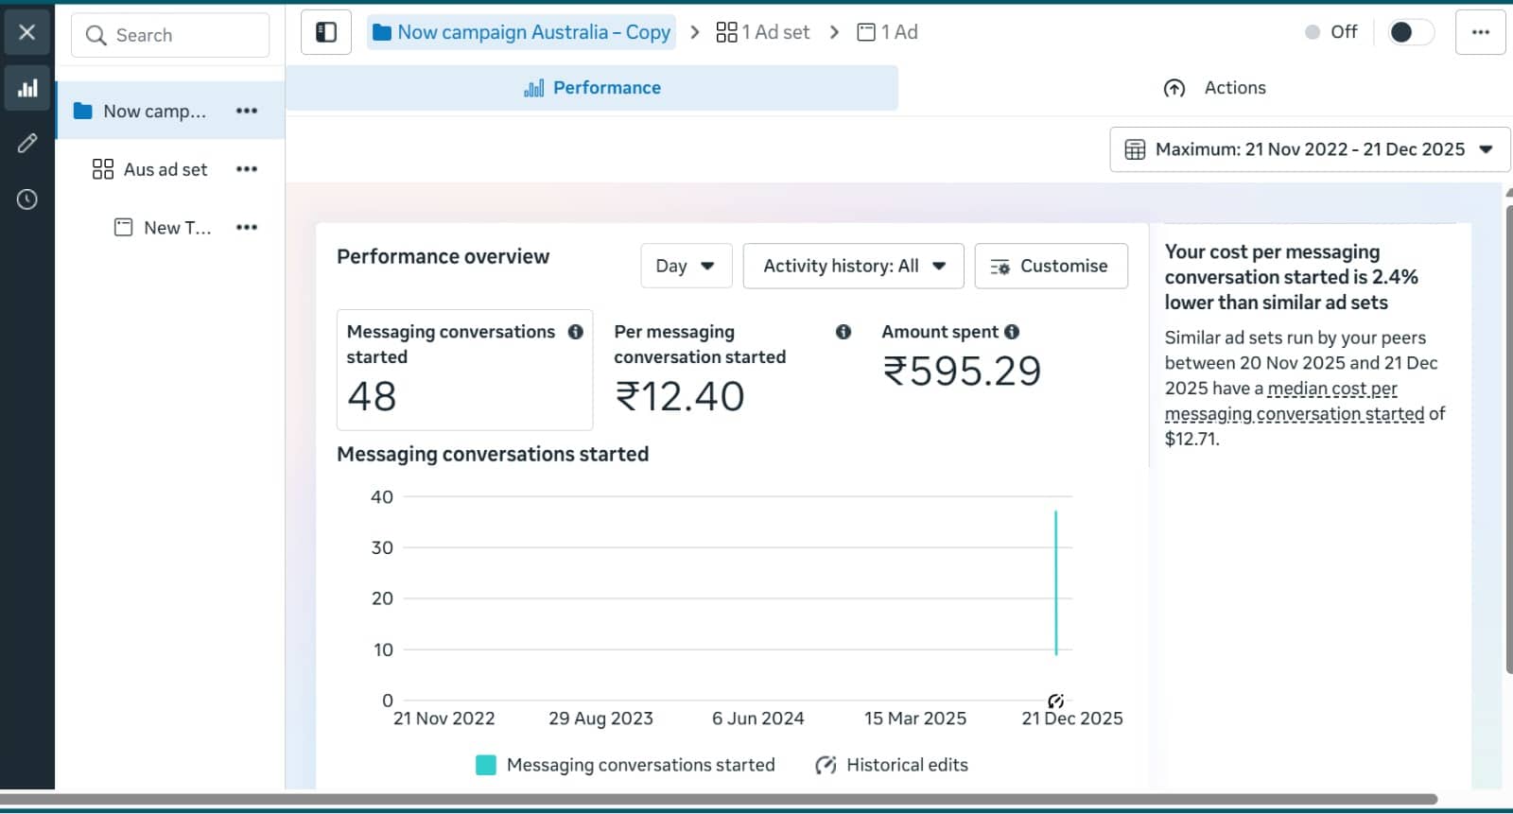Click info icon beside Amount spent
Viewport: 1513px width, 814px height.
click(x=1012, y=332)
